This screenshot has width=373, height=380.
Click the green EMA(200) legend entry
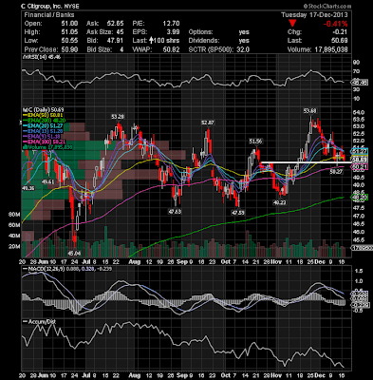pos(45,121)
